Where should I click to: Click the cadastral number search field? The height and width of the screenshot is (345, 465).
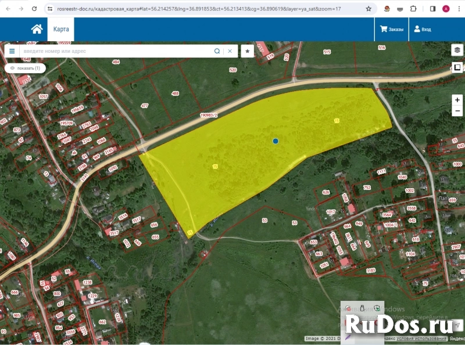116,51
